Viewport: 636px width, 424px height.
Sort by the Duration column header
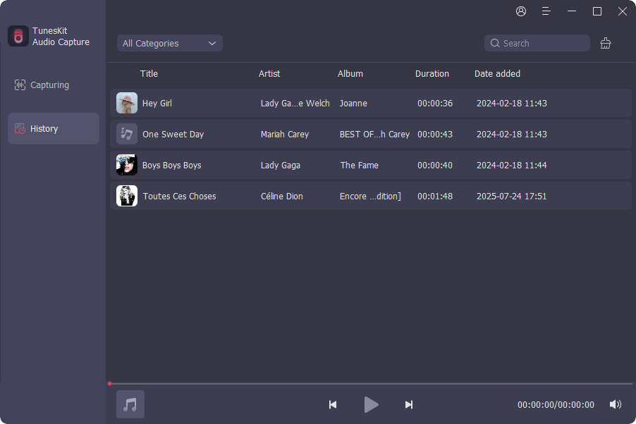tap(432, 74)
